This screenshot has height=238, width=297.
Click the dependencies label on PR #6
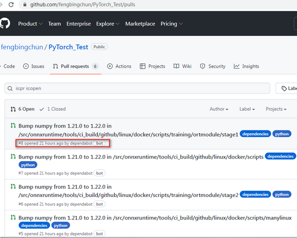click(x=256, y=194)
